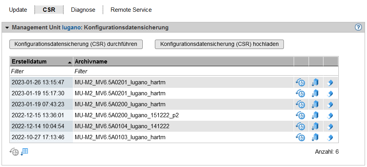Image resolution: width=367 pixels, height=167 pixels.
Task: Go to the Remote Service tab
Action: [x=131, y=10]
